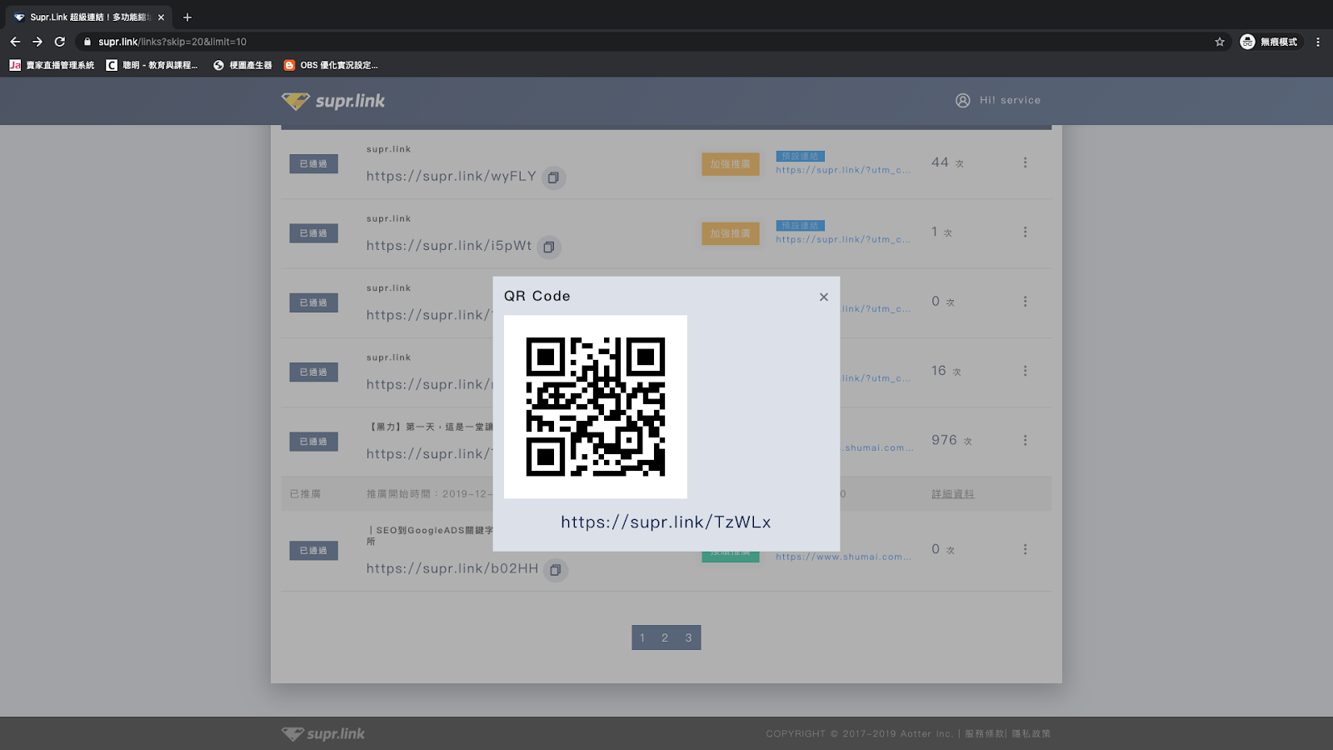Open more options for the 976-click row
The height and width of the screenshot is (750, 1333).
click(1026, 440)
